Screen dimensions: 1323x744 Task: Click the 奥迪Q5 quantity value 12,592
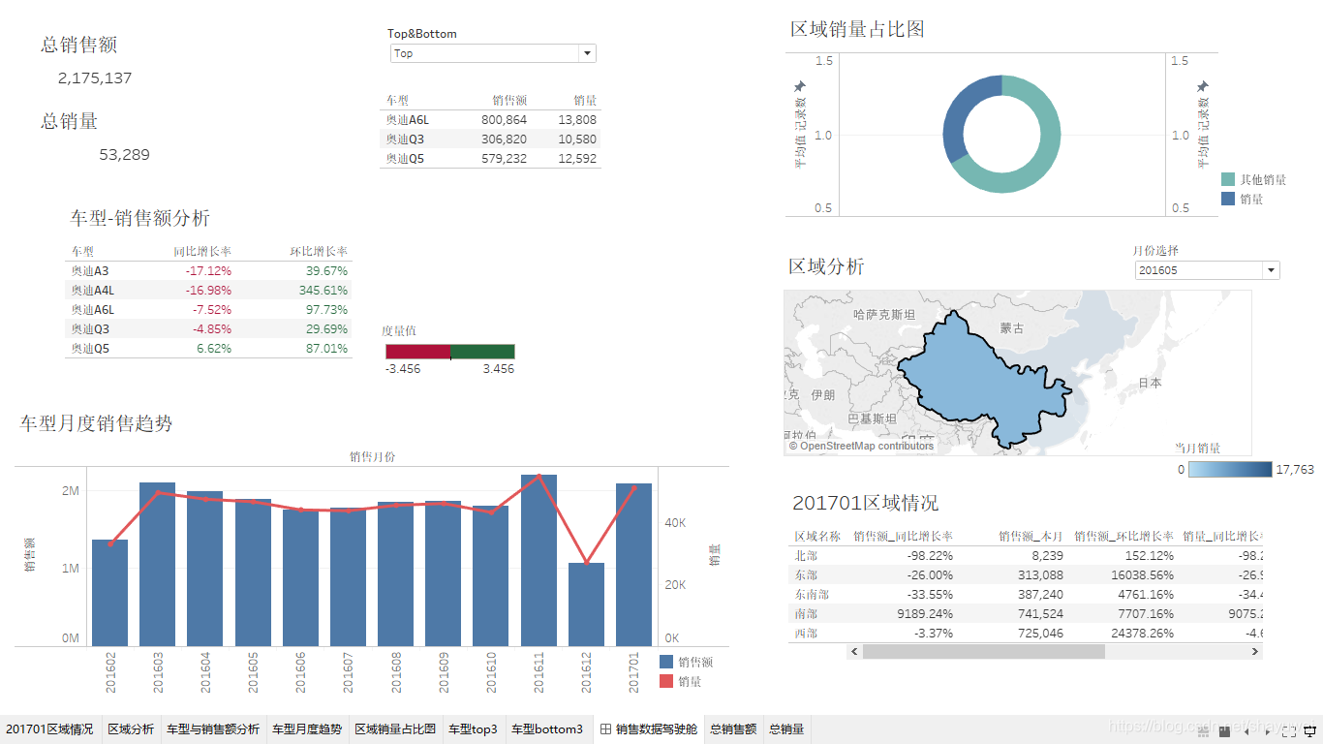pyautogui.click(x=577, y=159)
